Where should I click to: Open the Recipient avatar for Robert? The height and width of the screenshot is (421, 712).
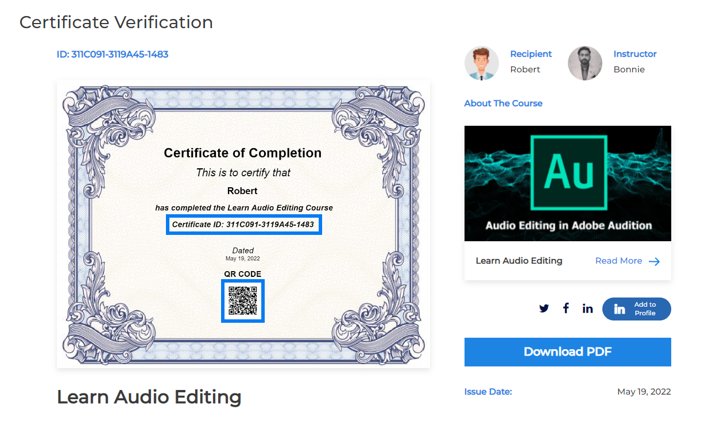coord(481,63)
